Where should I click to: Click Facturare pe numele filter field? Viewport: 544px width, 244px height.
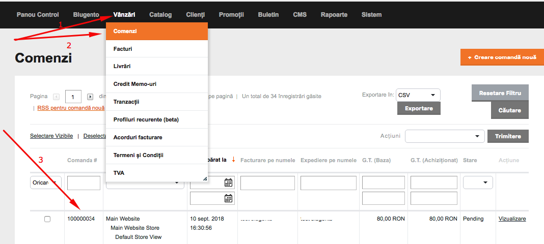tap(267, 182)
